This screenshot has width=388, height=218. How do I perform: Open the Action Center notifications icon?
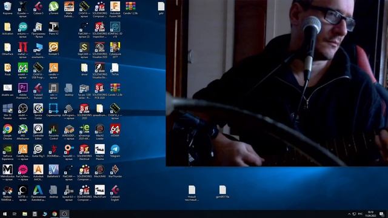coord(382,214)
